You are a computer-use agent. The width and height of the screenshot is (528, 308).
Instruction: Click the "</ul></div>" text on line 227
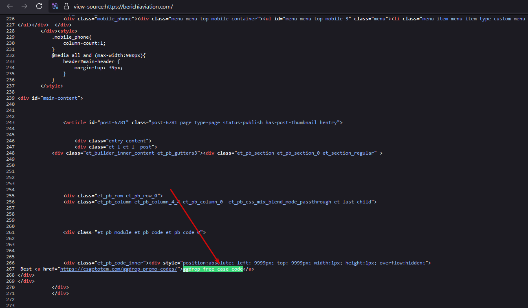(33, 25)
